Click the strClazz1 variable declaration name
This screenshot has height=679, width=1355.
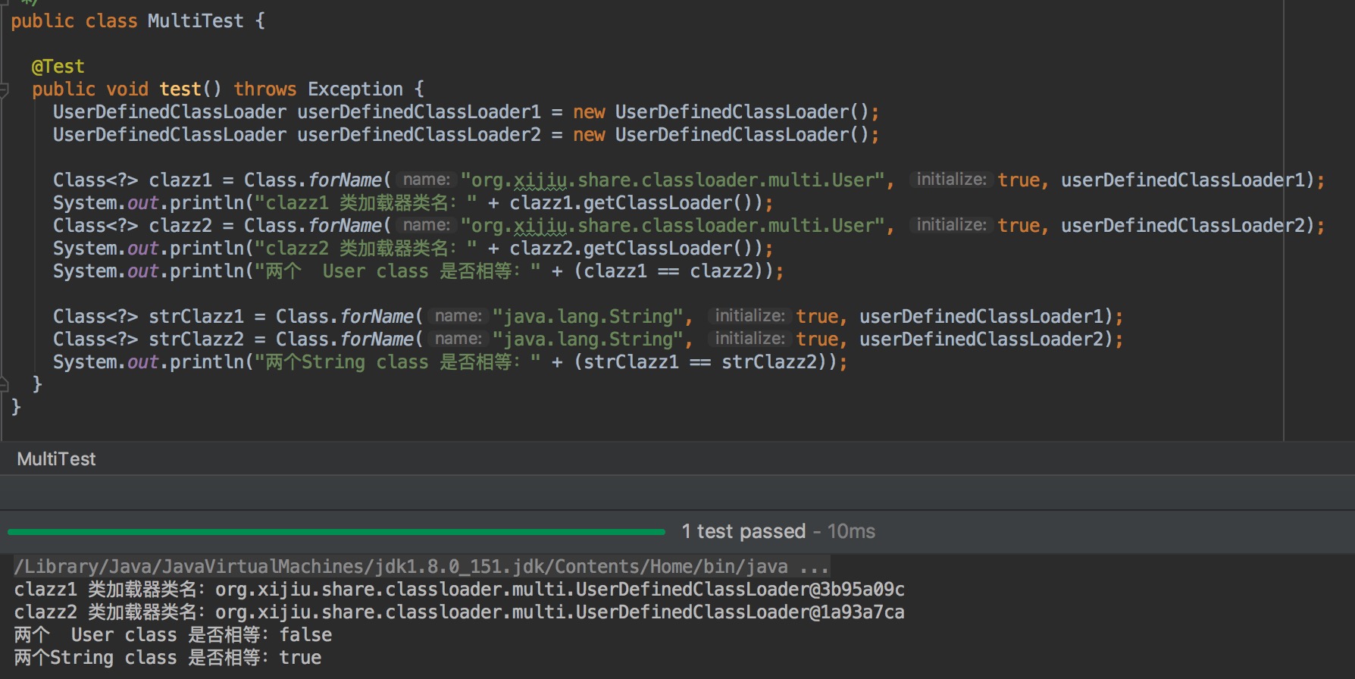click(x=196, y=317)
